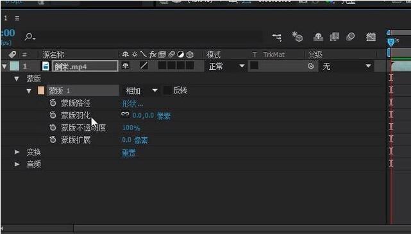
Task: Click the 源名称 column header
Action: pyautogui.click(x=53, y=54)
